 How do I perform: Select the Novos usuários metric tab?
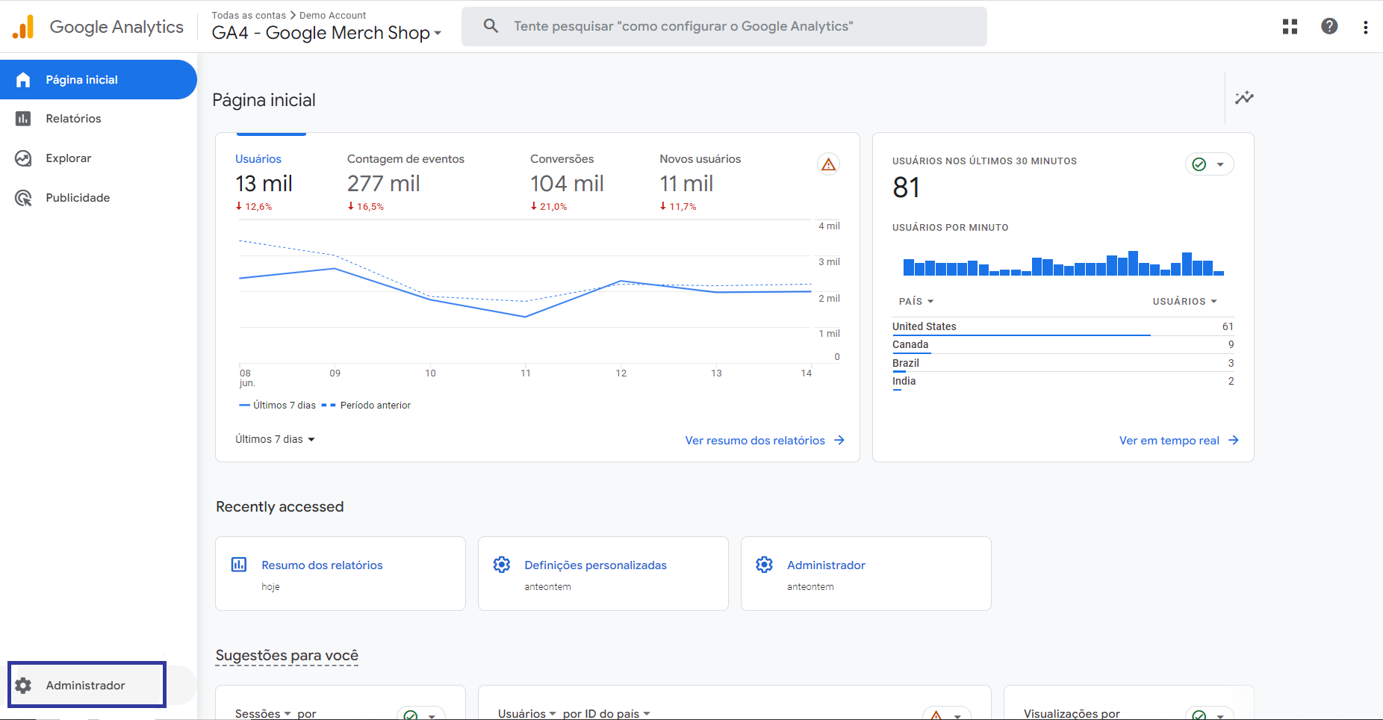(x=700, y=182)
